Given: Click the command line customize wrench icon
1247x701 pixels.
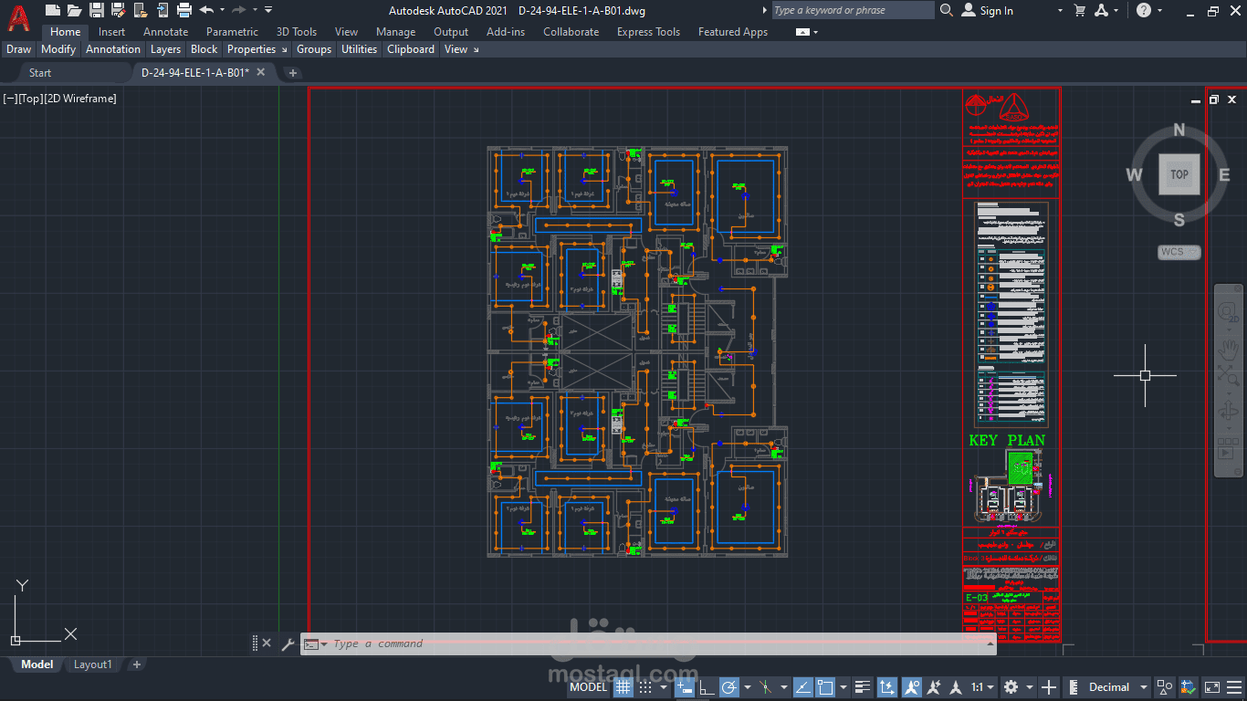Looking at the screenshot, I should click(288, 643).
